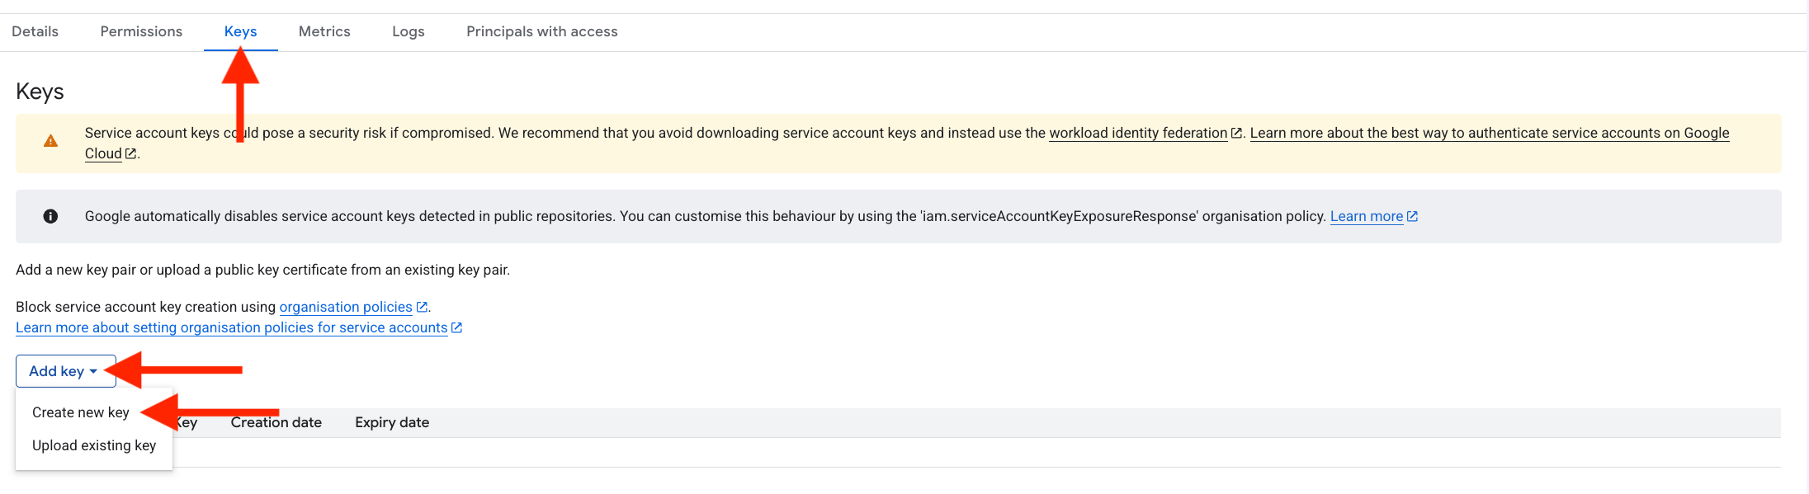Click the orange warning triangle icon

click(50, 141)
